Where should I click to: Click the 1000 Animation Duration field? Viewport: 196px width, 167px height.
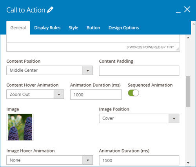(96, 94)
